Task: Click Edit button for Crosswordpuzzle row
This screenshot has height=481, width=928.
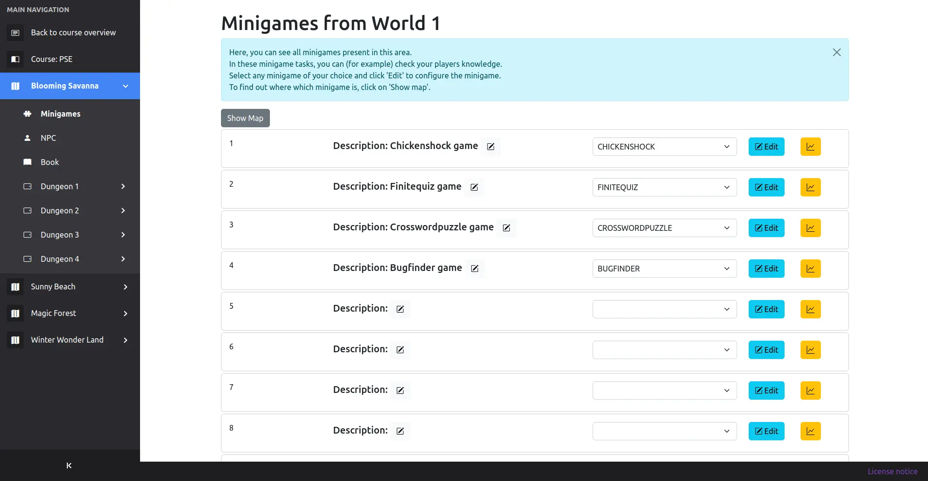Action: [x=766, y=228]
